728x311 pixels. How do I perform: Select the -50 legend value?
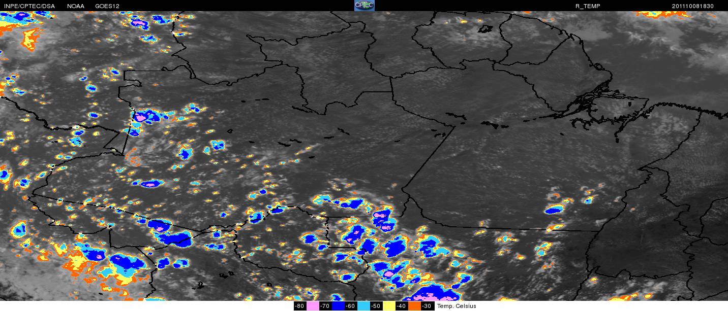coord(376,306)
